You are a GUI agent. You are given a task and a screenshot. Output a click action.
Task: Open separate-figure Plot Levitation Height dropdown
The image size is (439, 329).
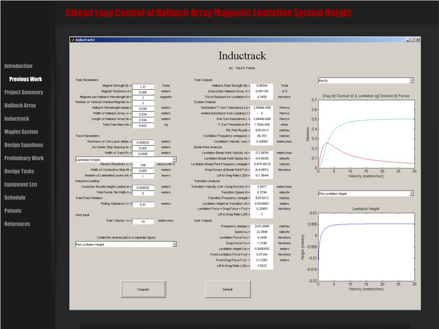126,245
